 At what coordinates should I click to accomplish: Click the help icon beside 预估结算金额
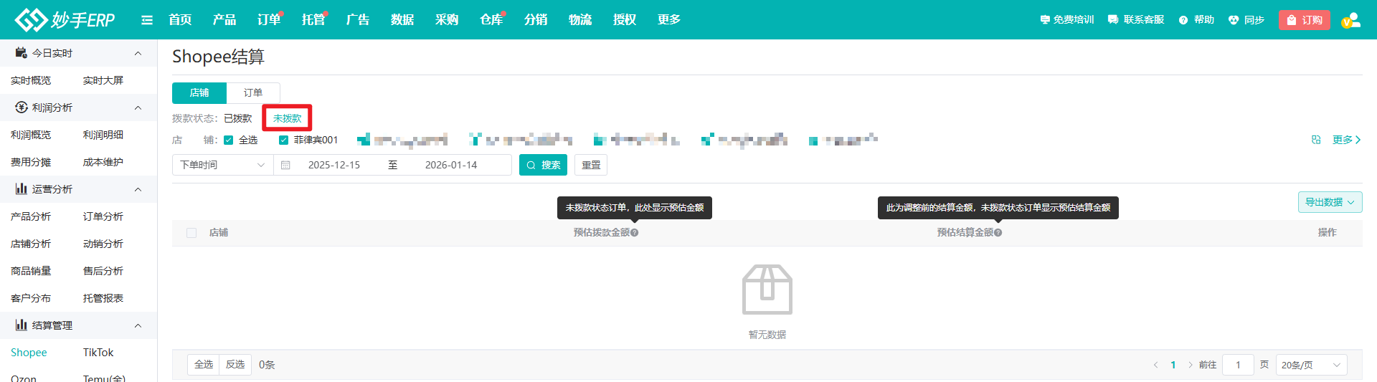(x=998, y=233)
